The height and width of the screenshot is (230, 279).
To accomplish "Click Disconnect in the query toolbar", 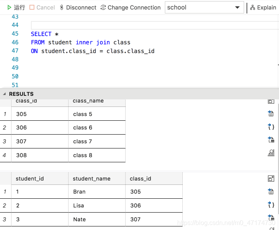I will click(78, 8).
